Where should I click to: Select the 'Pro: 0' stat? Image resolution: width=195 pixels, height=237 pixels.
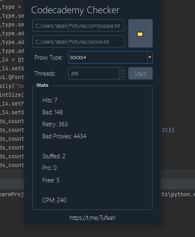coord(50,168)
